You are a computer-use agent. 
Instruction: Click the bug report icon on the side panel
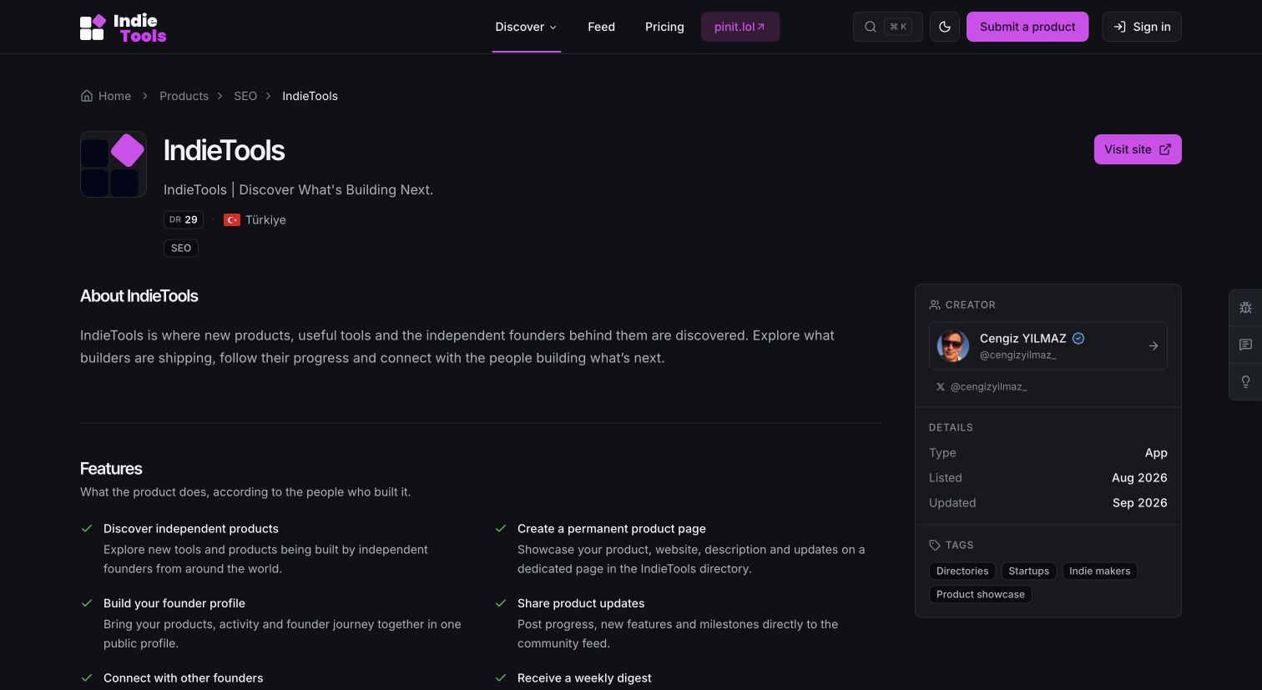(1245, 308)
